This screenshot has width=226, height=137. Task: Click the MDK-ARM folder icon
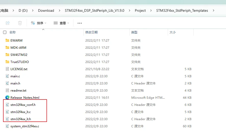click(7, 47)
